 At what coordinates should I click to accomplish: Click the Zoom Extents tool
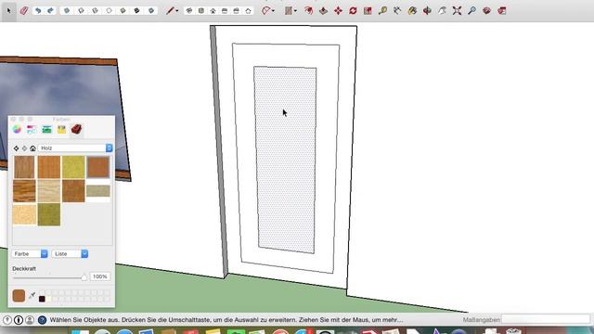tap(457, 10)
